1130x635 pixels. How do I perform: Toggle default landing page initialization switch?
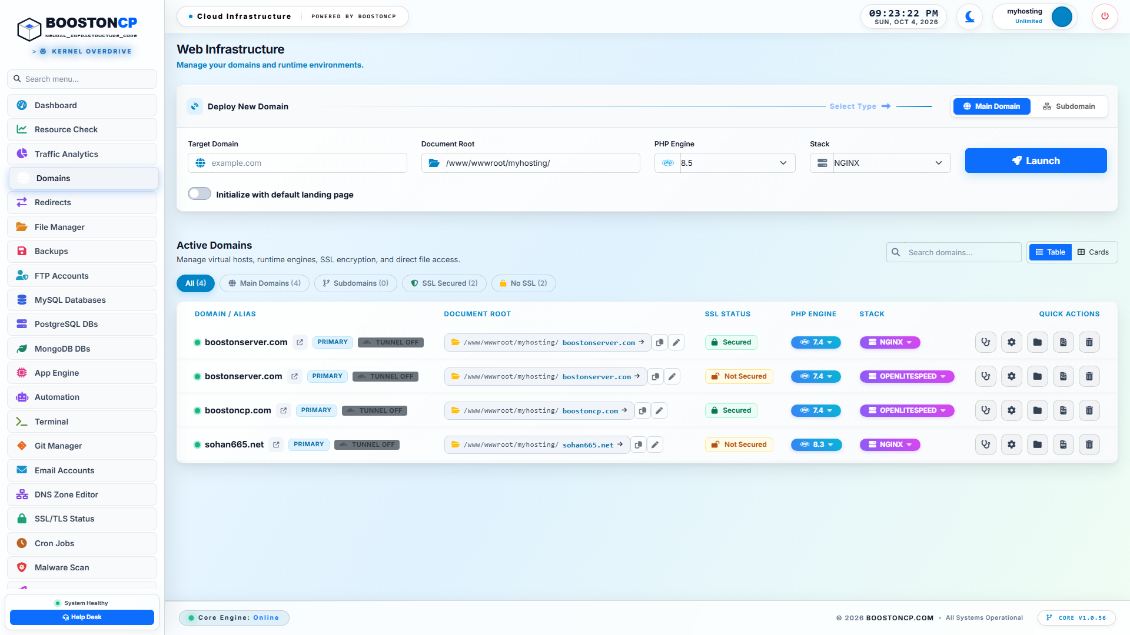[200, 194]
